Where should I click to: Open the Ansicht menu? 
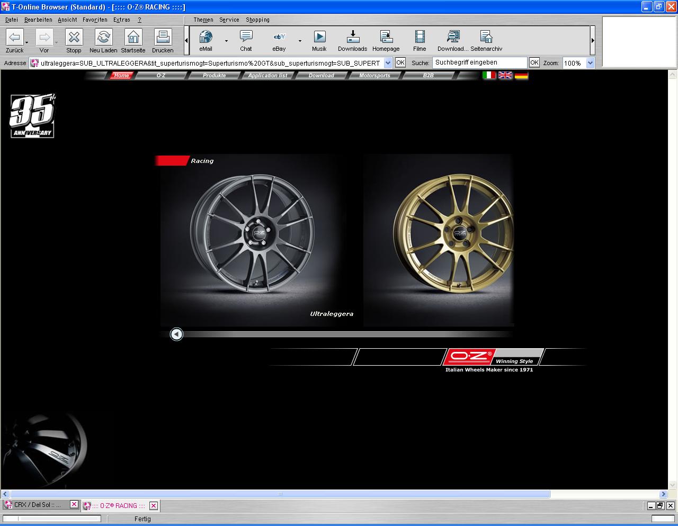[67, 20]
